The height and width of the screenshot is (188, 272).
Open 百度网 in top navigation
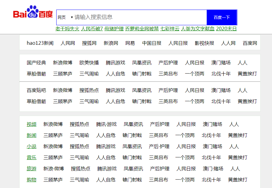(250, 43)
